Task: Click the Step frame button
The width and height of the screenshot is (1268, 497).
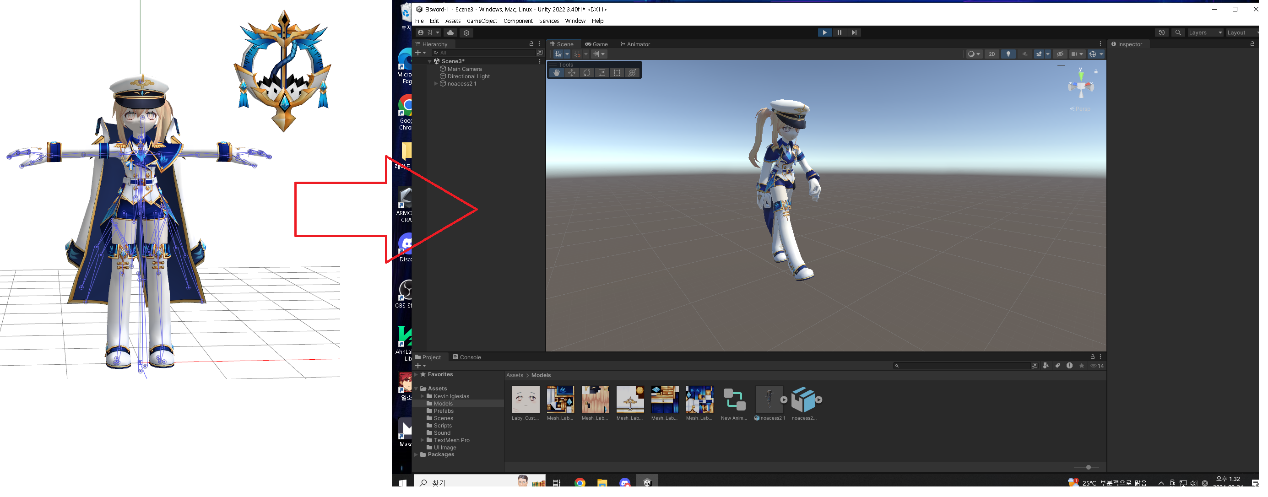Action: (x=854, y=32)
